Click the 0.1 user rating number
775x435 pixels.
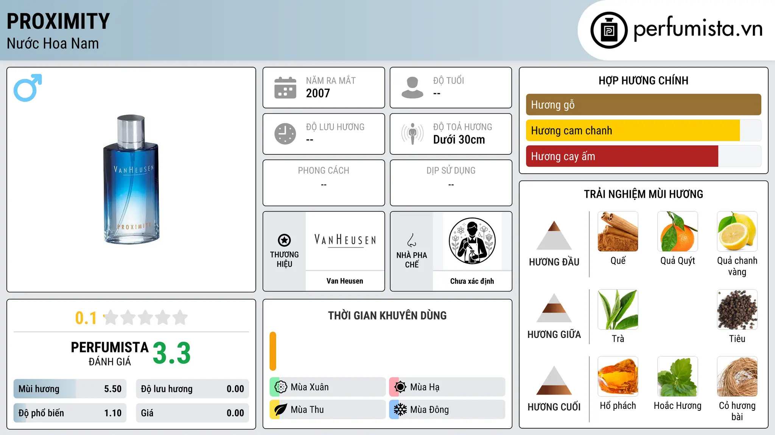pos(86,318)
